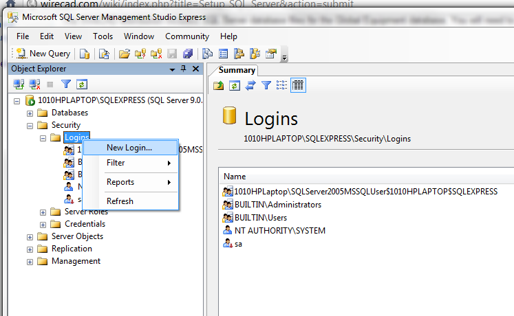Viewport: 514px width, 316px height.
Task: Show Object Explorer via main toolbar icon
Action: click(x=239, y=54)
